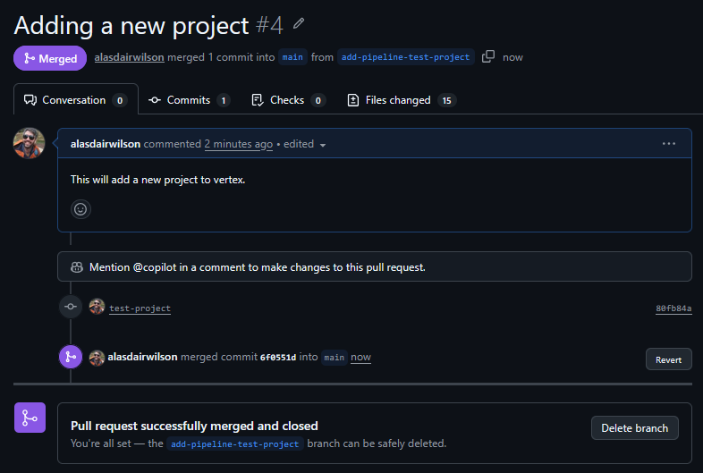
Task: Click the Revert button
Action: (668, 359)
